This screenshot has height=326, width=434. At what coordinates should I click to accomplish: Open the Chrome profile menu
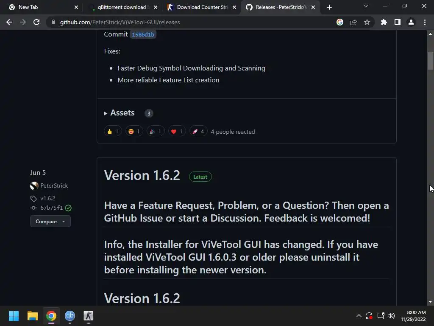pos(411,22)
